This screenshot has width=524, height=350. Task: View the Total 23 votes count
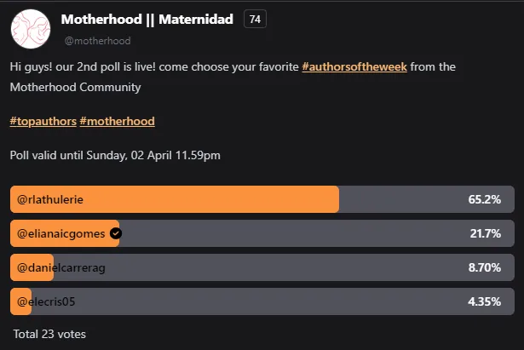[49, 334]
